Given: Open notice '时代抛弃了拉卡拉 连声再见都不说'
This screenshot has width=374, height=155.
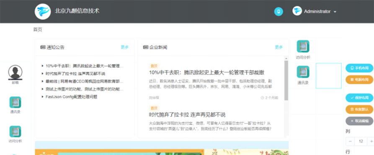Looking at the screenshot, I should tap(75, 73).
